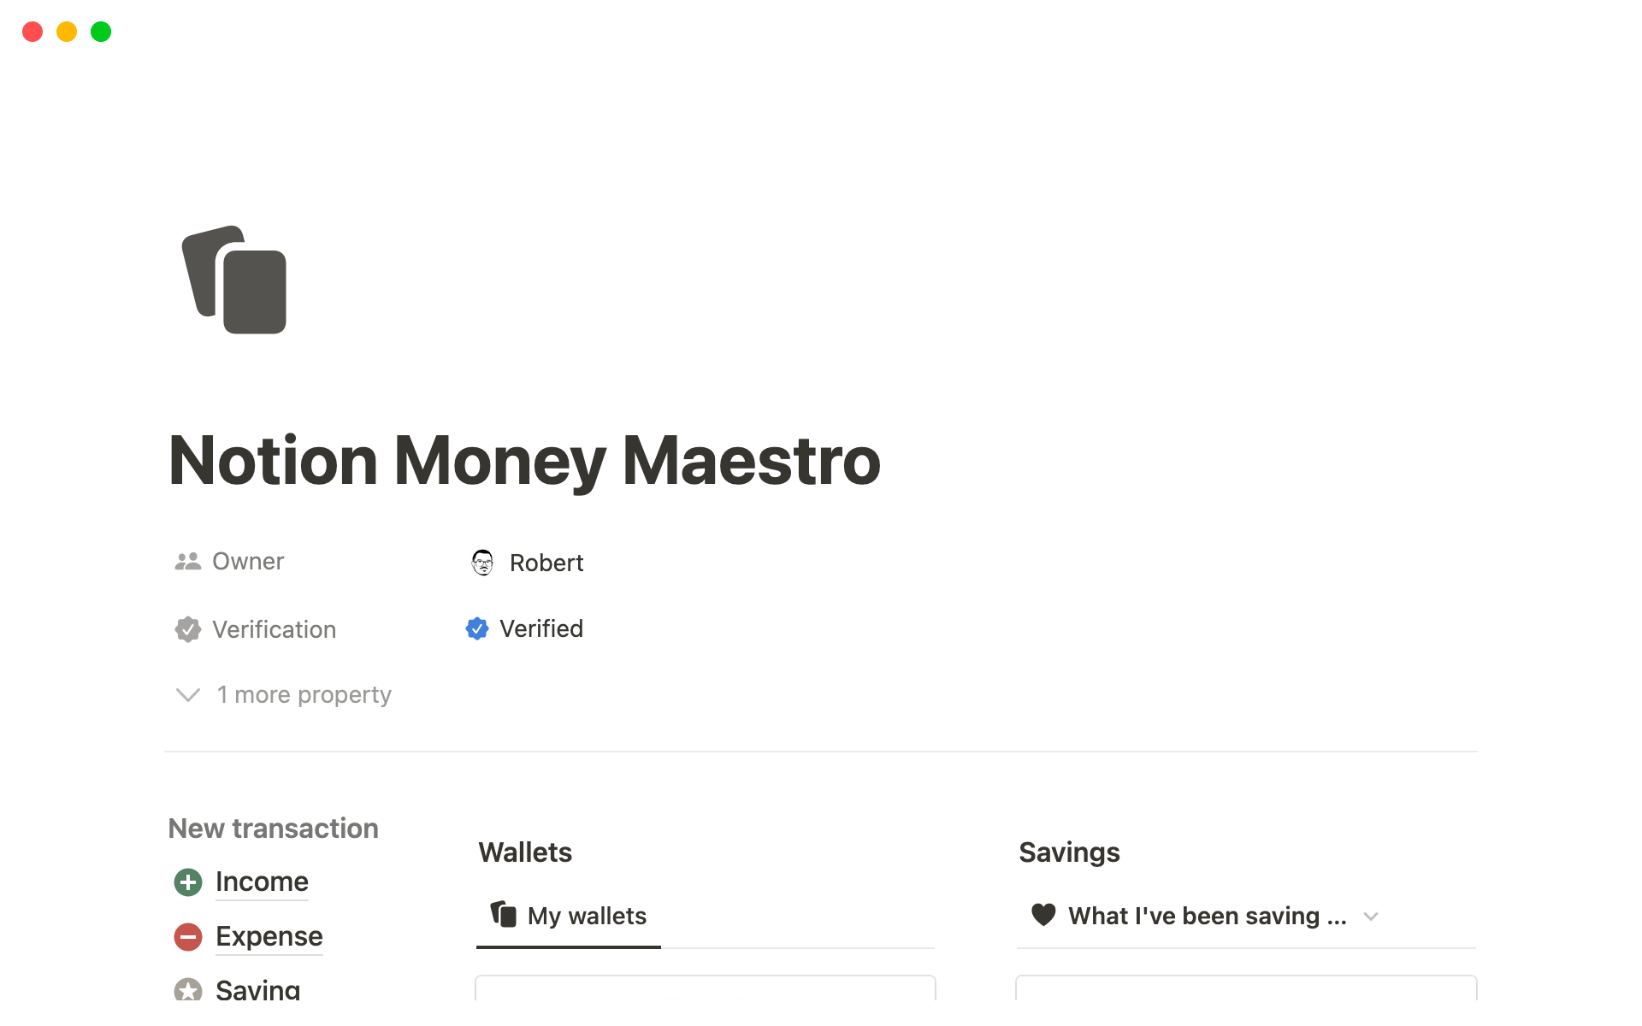The height and width of the screenshot is (1026, 1642).
Task: Click the Wallets section heading
Action: (525, 852)
